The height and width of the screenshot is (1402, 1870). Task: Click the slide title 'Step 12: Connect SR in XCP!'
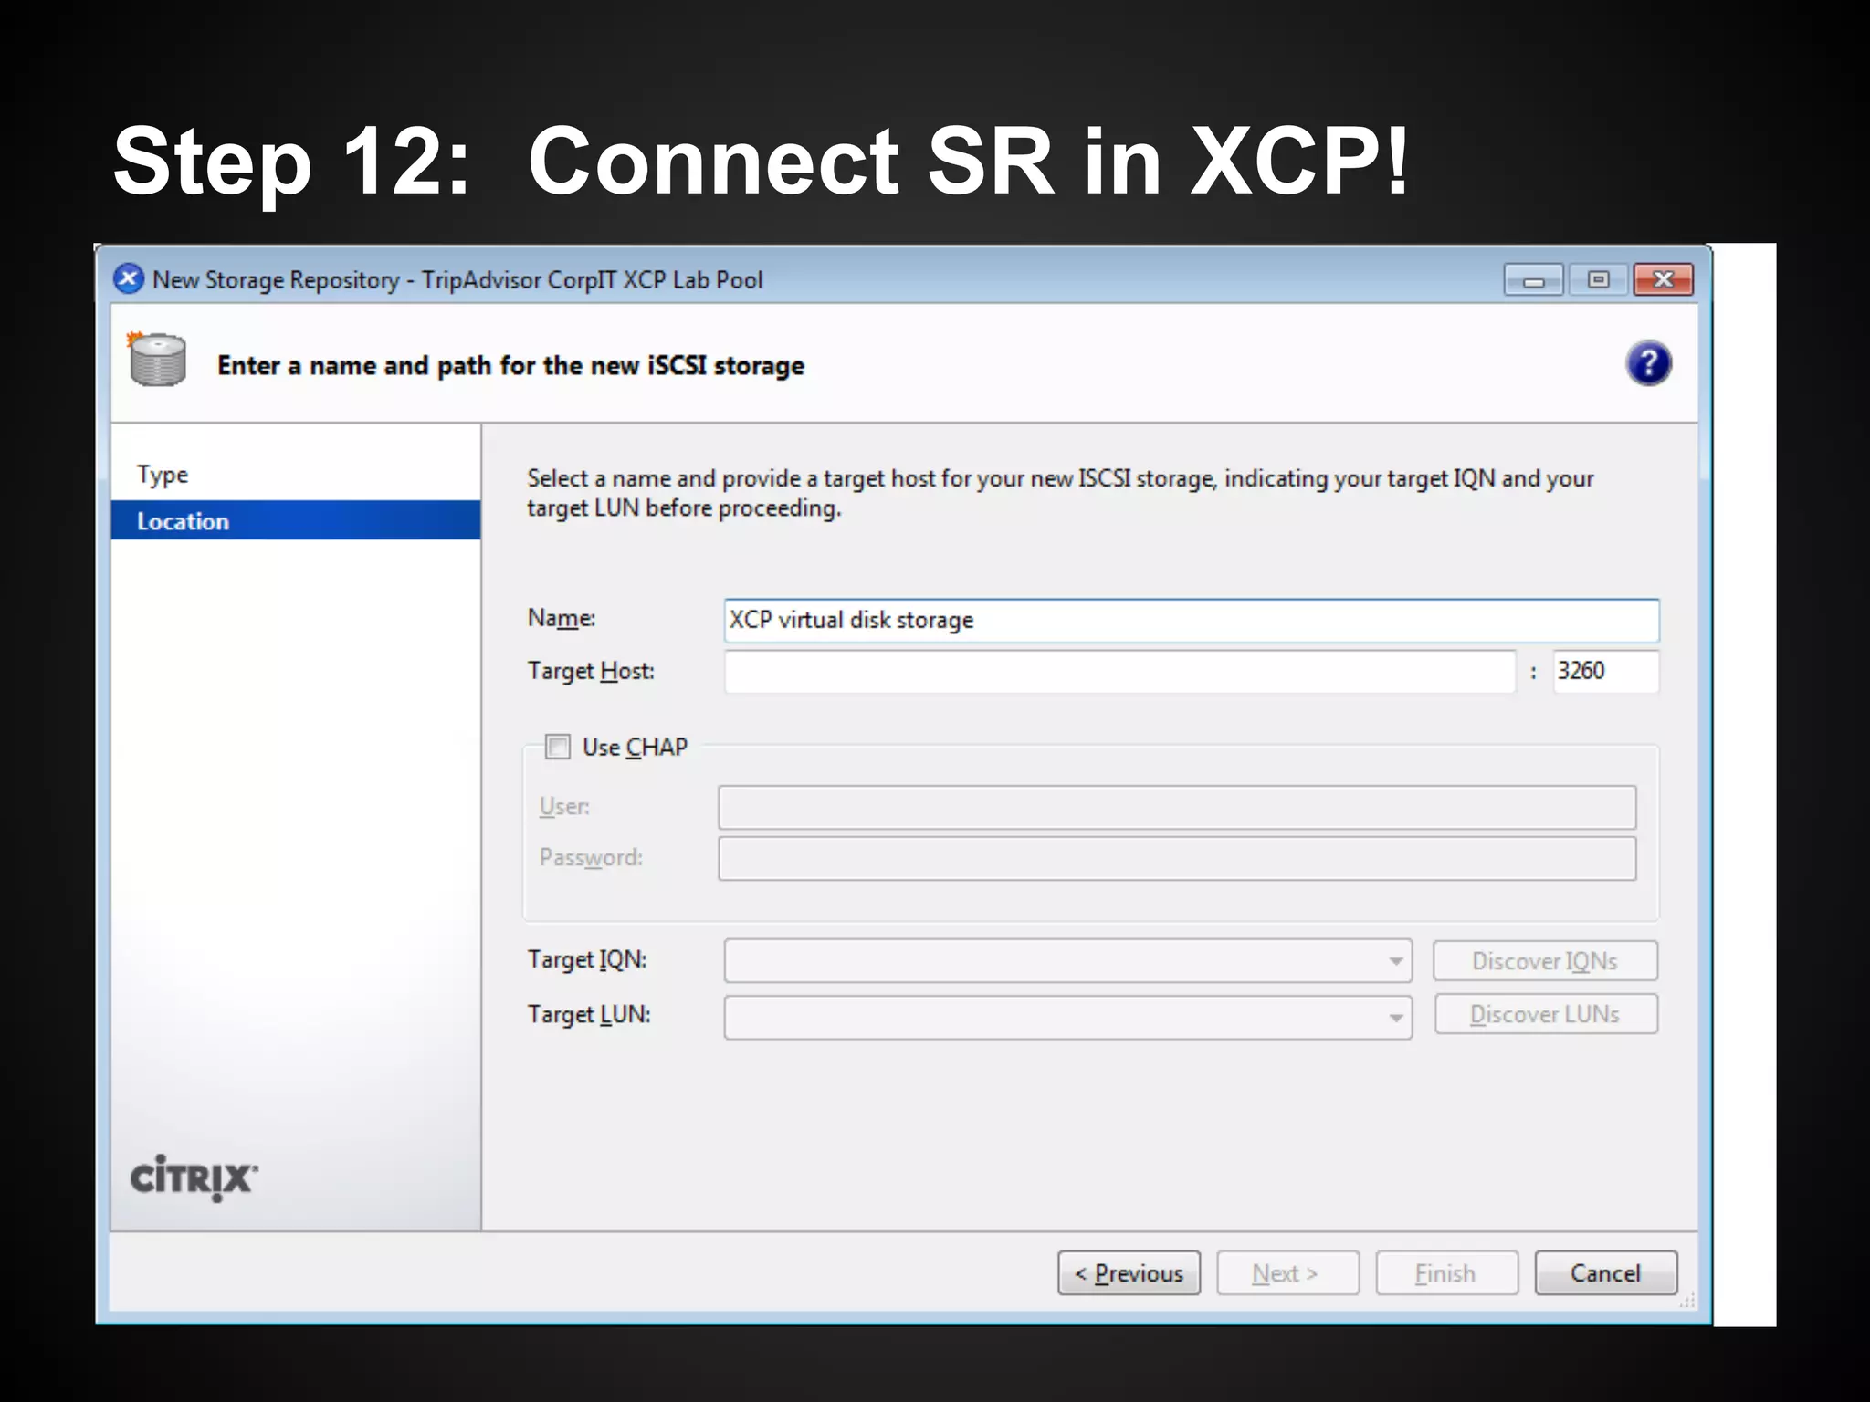pos(761,162)
